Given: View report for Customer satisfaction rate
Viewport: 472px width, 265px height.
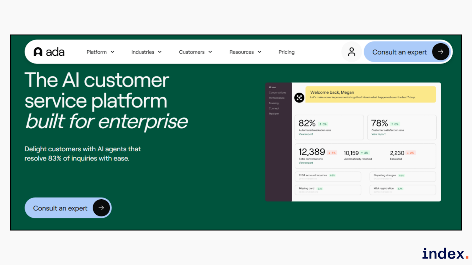Looking at the screenshot, I should (378, 134).
